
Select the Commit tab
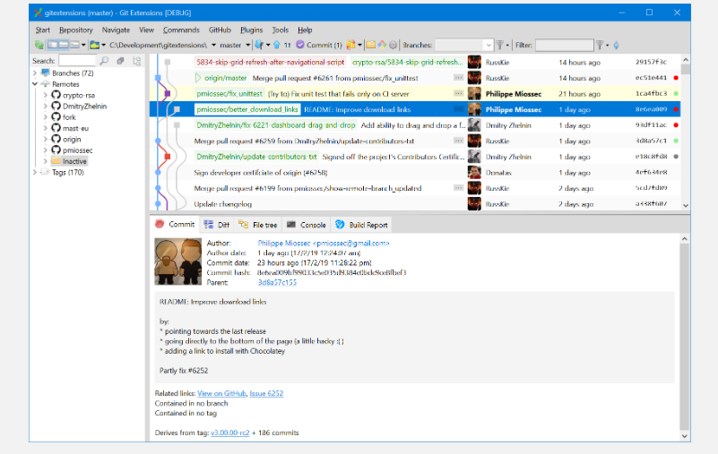pos(176,224)
